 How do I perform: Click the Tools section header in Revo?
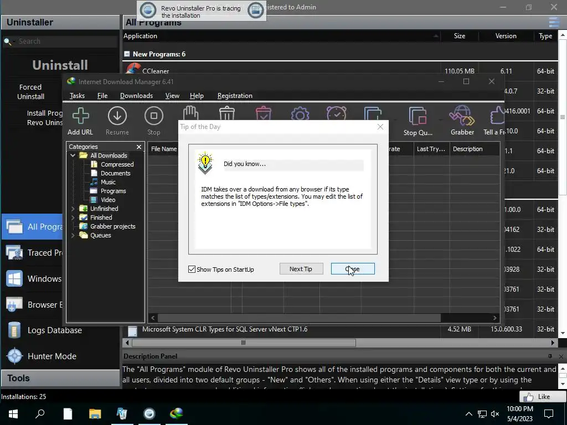tap(60, 379)
